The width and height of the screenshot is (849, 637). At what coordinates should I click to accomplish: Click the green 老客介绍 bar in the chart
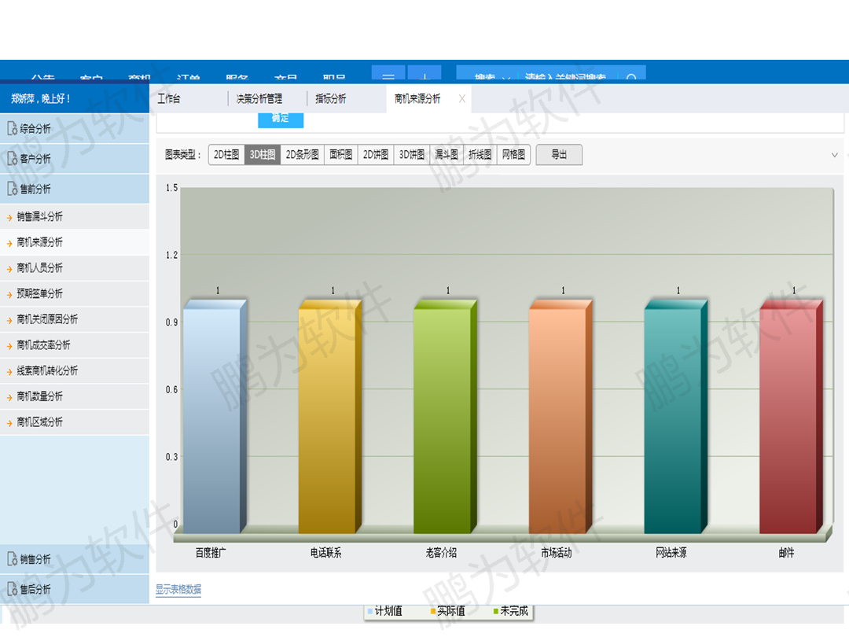445,417
